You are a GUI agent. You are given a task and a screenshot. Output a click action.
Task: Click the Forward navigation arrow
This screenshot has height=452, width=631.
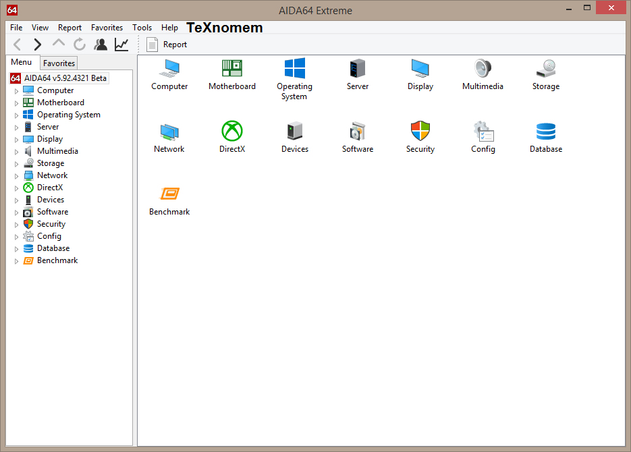[37, 45]
